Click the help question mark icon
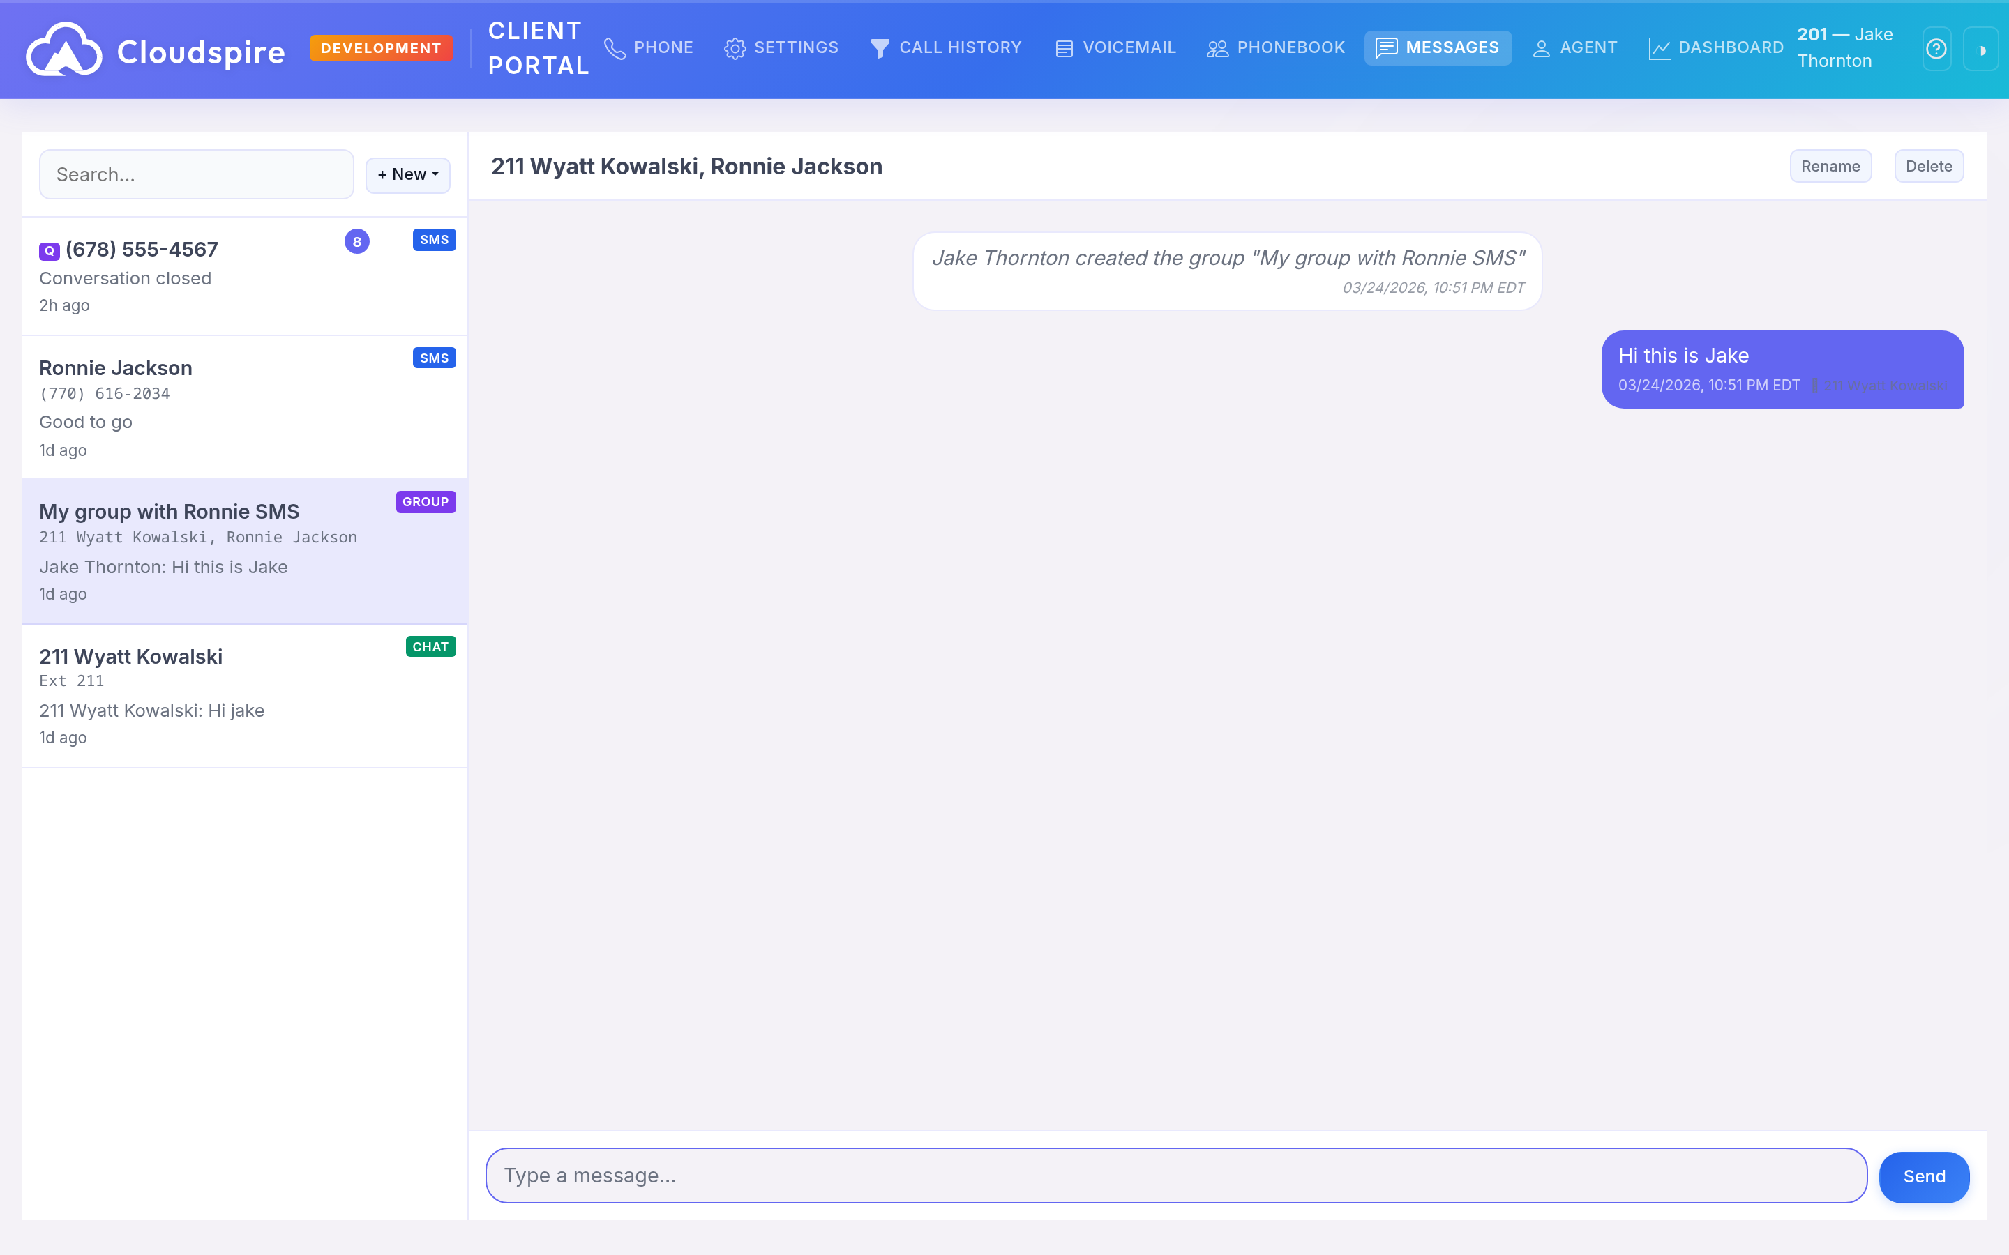 (x=1936, y=49)
